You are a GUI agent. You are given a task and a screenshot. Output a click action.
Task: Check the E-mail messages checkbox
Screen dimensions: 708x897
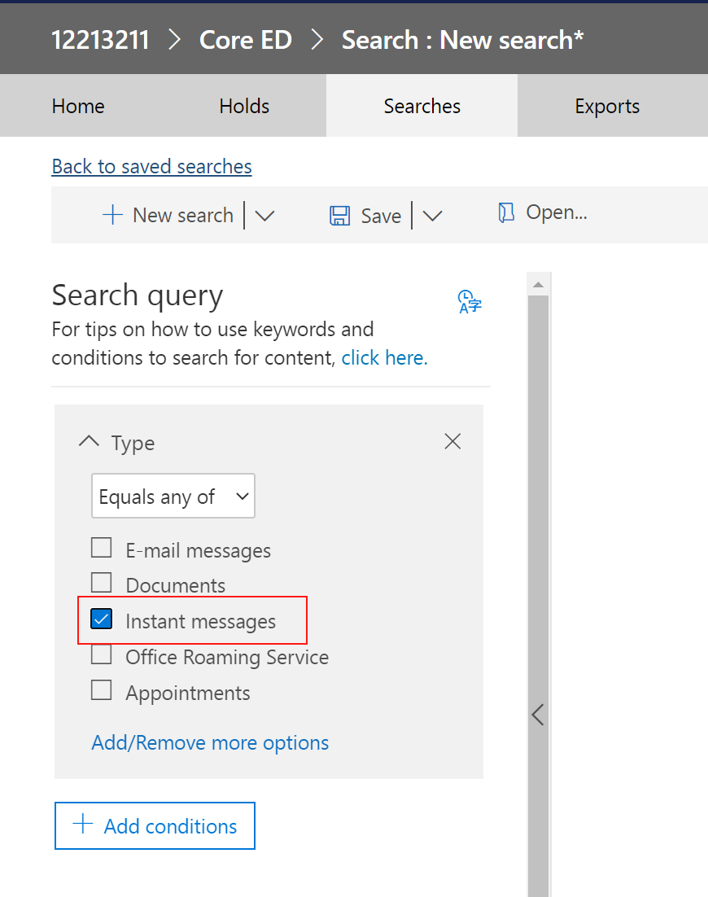[102, 548]
